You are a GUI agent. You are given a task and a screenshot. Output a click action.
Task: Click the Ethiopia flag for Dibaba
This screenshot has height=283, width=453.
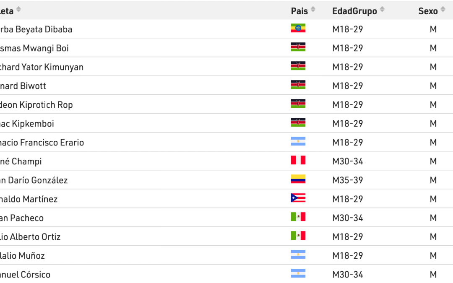click(298, 29)
